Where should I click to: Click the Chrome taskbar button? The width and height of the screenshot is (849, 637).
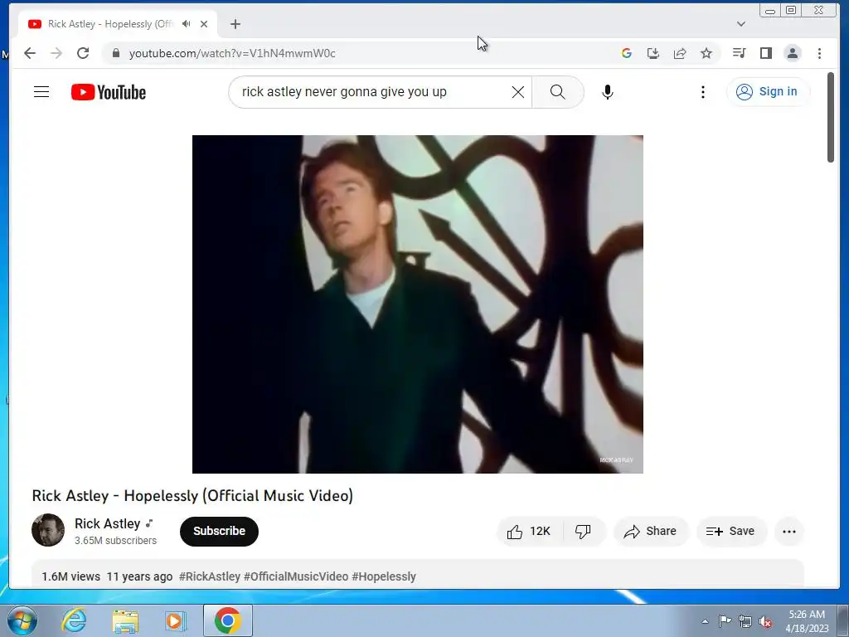pos(227,620)
